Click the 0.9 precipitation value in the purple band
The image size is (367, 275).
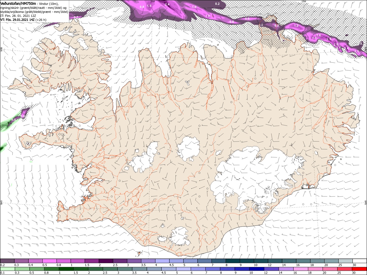pyautogui.click(x=247, y=19)
